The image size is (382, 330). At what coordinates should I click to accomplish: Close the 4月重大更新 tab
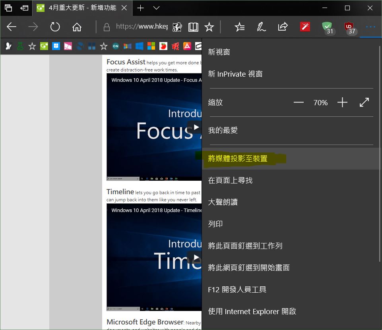click(x=124, y=8)
